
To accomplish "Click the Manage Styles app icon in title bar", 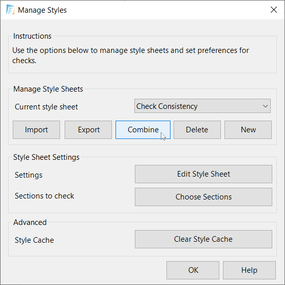I will tap(10, 10).
